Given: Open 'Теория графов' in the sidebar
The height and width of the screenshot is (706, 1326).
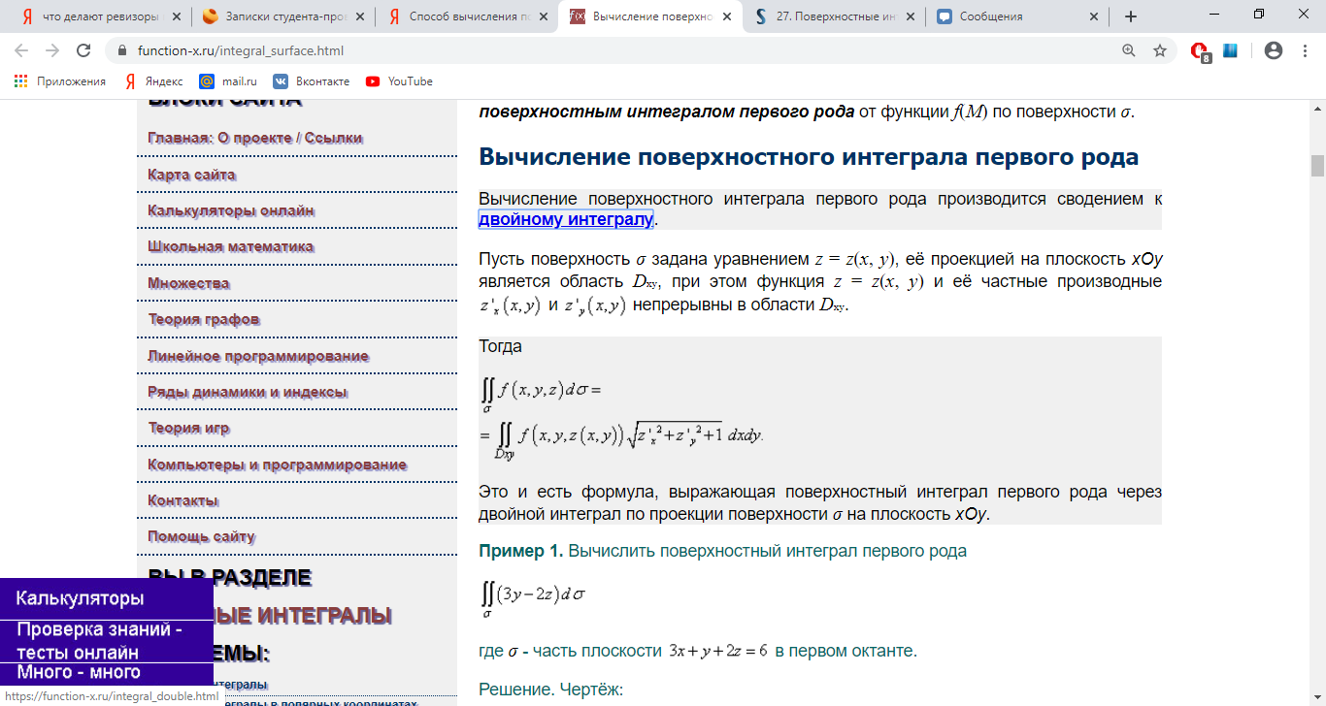Looking at the screenshot, I should (x=204, y=319).
